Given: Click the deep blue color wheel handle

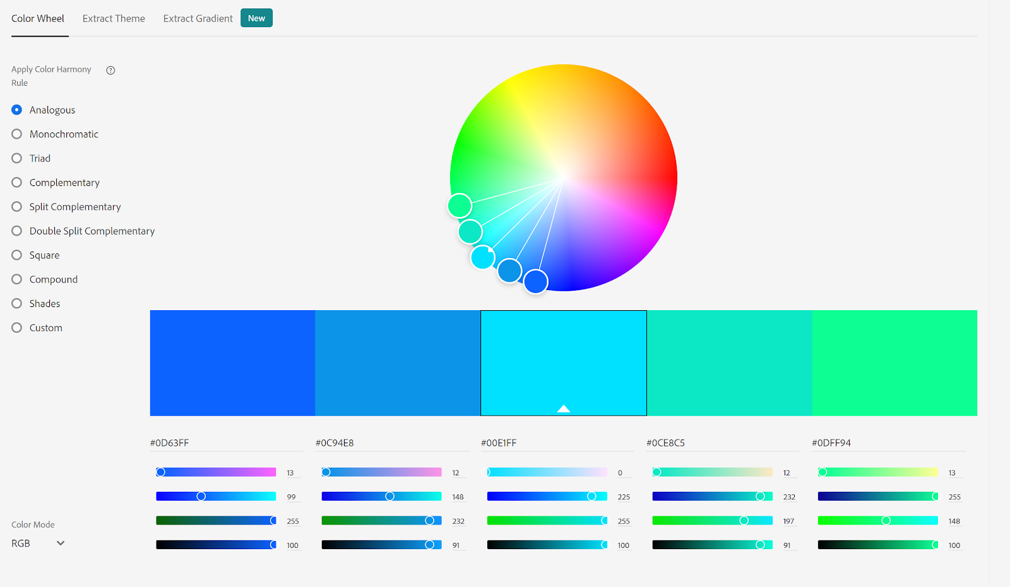Looking at the screenshot, I should tap(536, 281).
